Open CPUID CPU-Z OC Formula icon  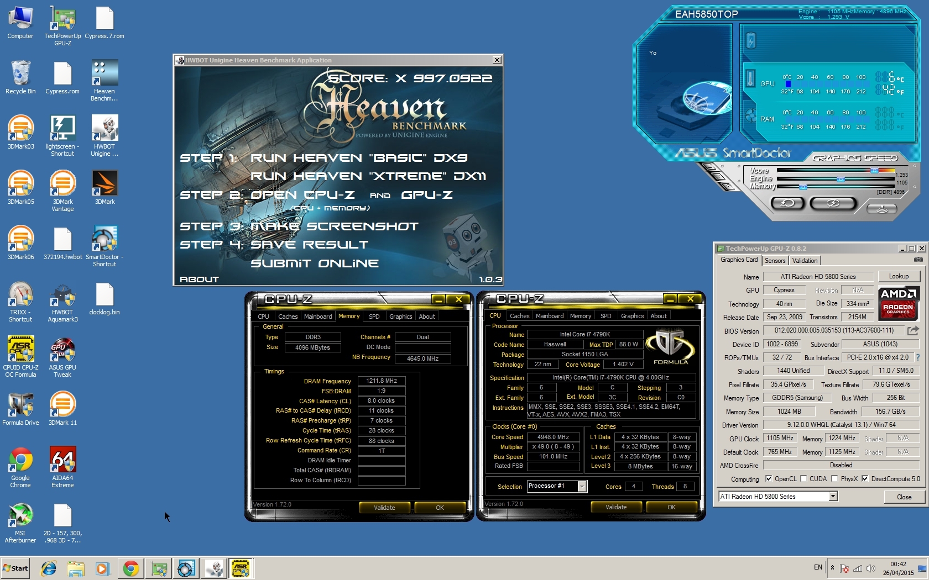click(20, 357)
